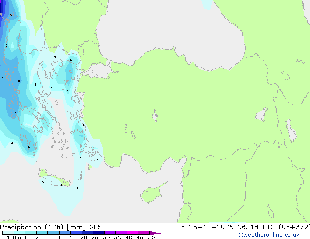Select the 35–40 mm legend color swatch
310x239 pixels.
click(121, 233)
